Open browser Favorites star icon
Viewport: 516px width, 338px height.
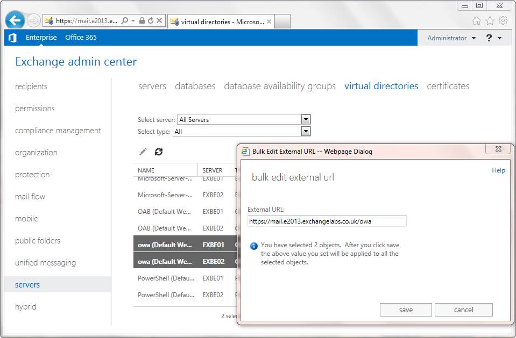click(490, 21)
